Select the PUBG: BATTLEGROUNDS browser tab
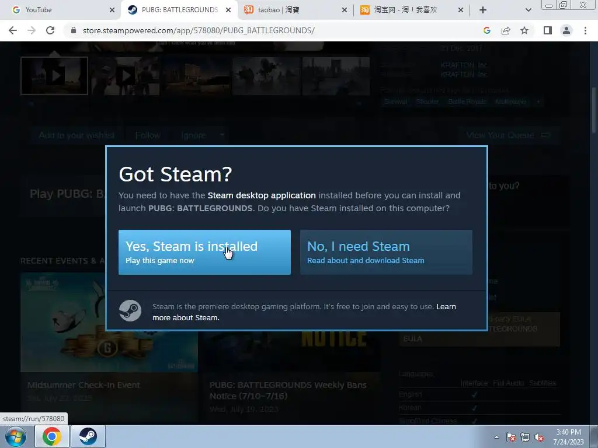 point(180,10)
